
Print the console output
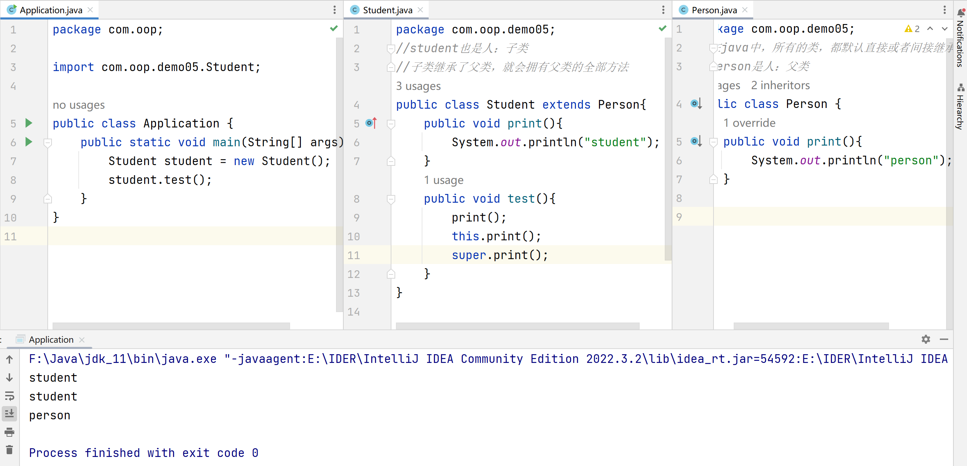pos(9,432)
